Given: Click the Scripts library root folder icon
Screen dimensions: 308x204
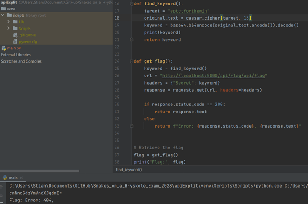Looking at the screenshot, I should (x=9, y=15).
